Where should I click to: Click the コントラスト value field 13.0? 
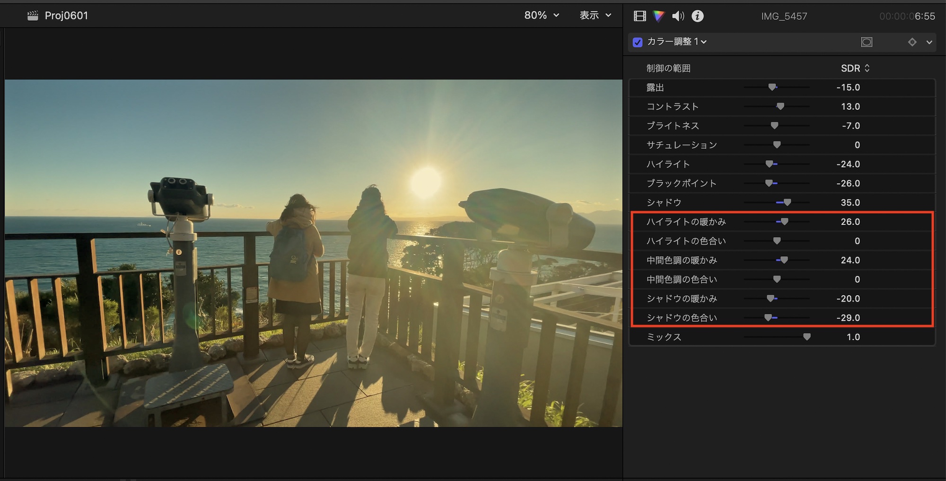tap(850, 107)
